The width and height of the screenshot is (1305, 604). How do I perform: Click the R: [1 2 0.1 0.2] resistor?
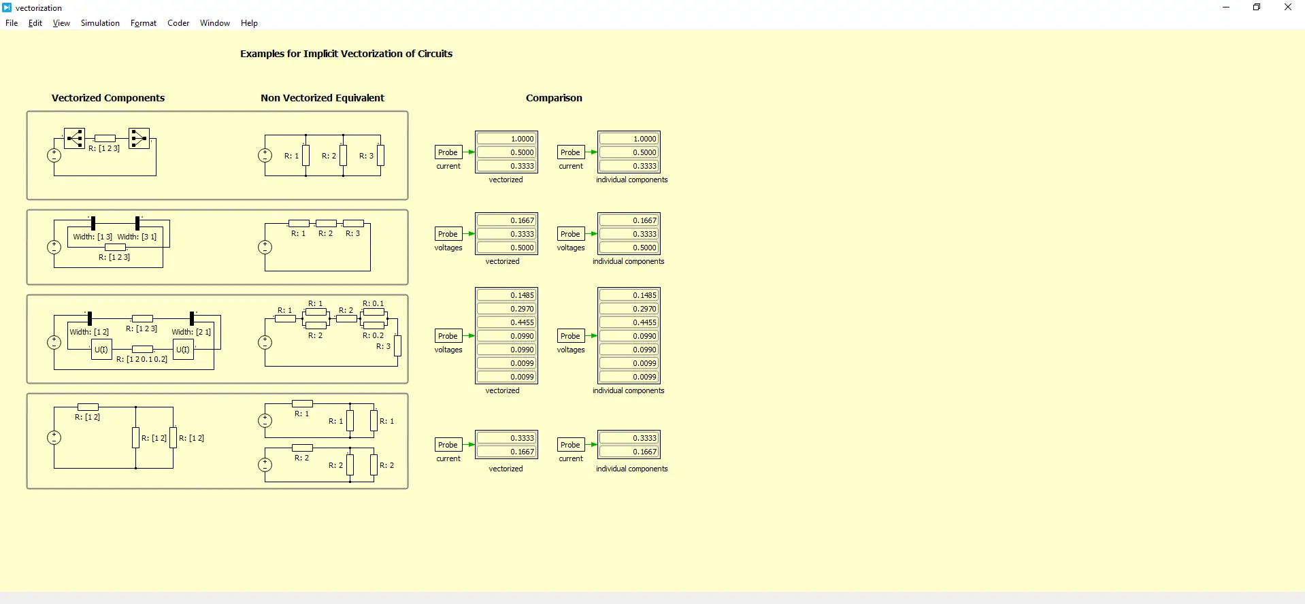tap(142, 349)
